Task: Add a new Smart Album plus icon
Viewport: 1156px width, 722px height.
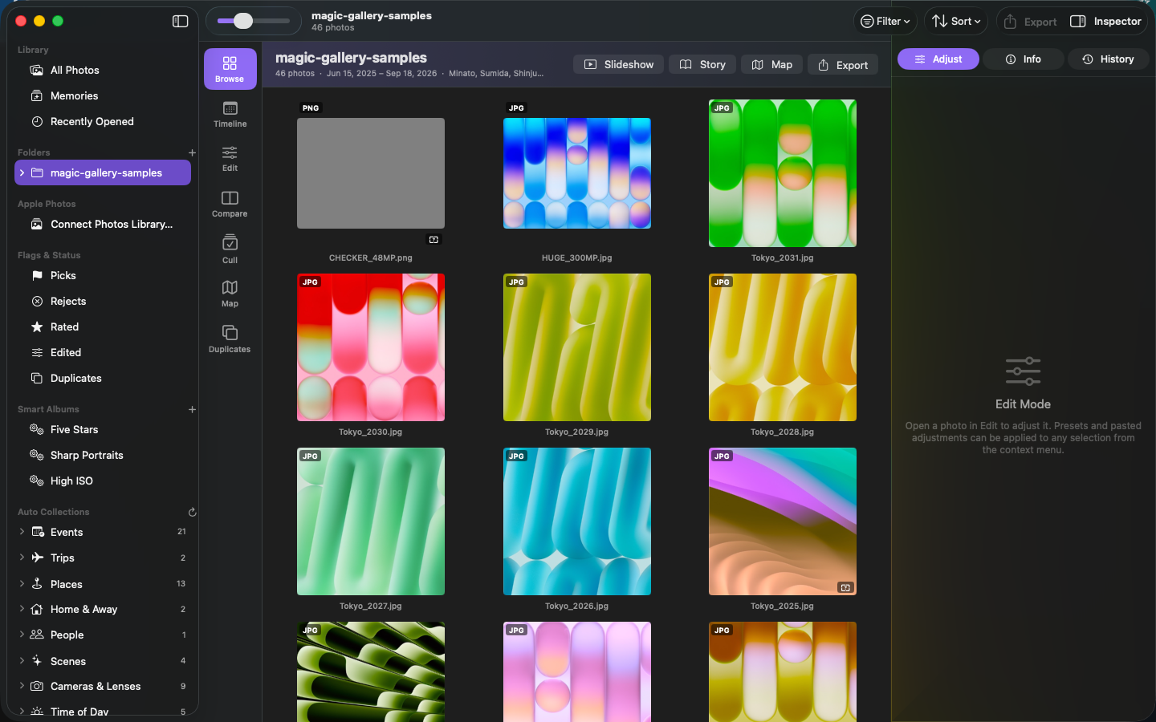Action: (x=192, y=409)
